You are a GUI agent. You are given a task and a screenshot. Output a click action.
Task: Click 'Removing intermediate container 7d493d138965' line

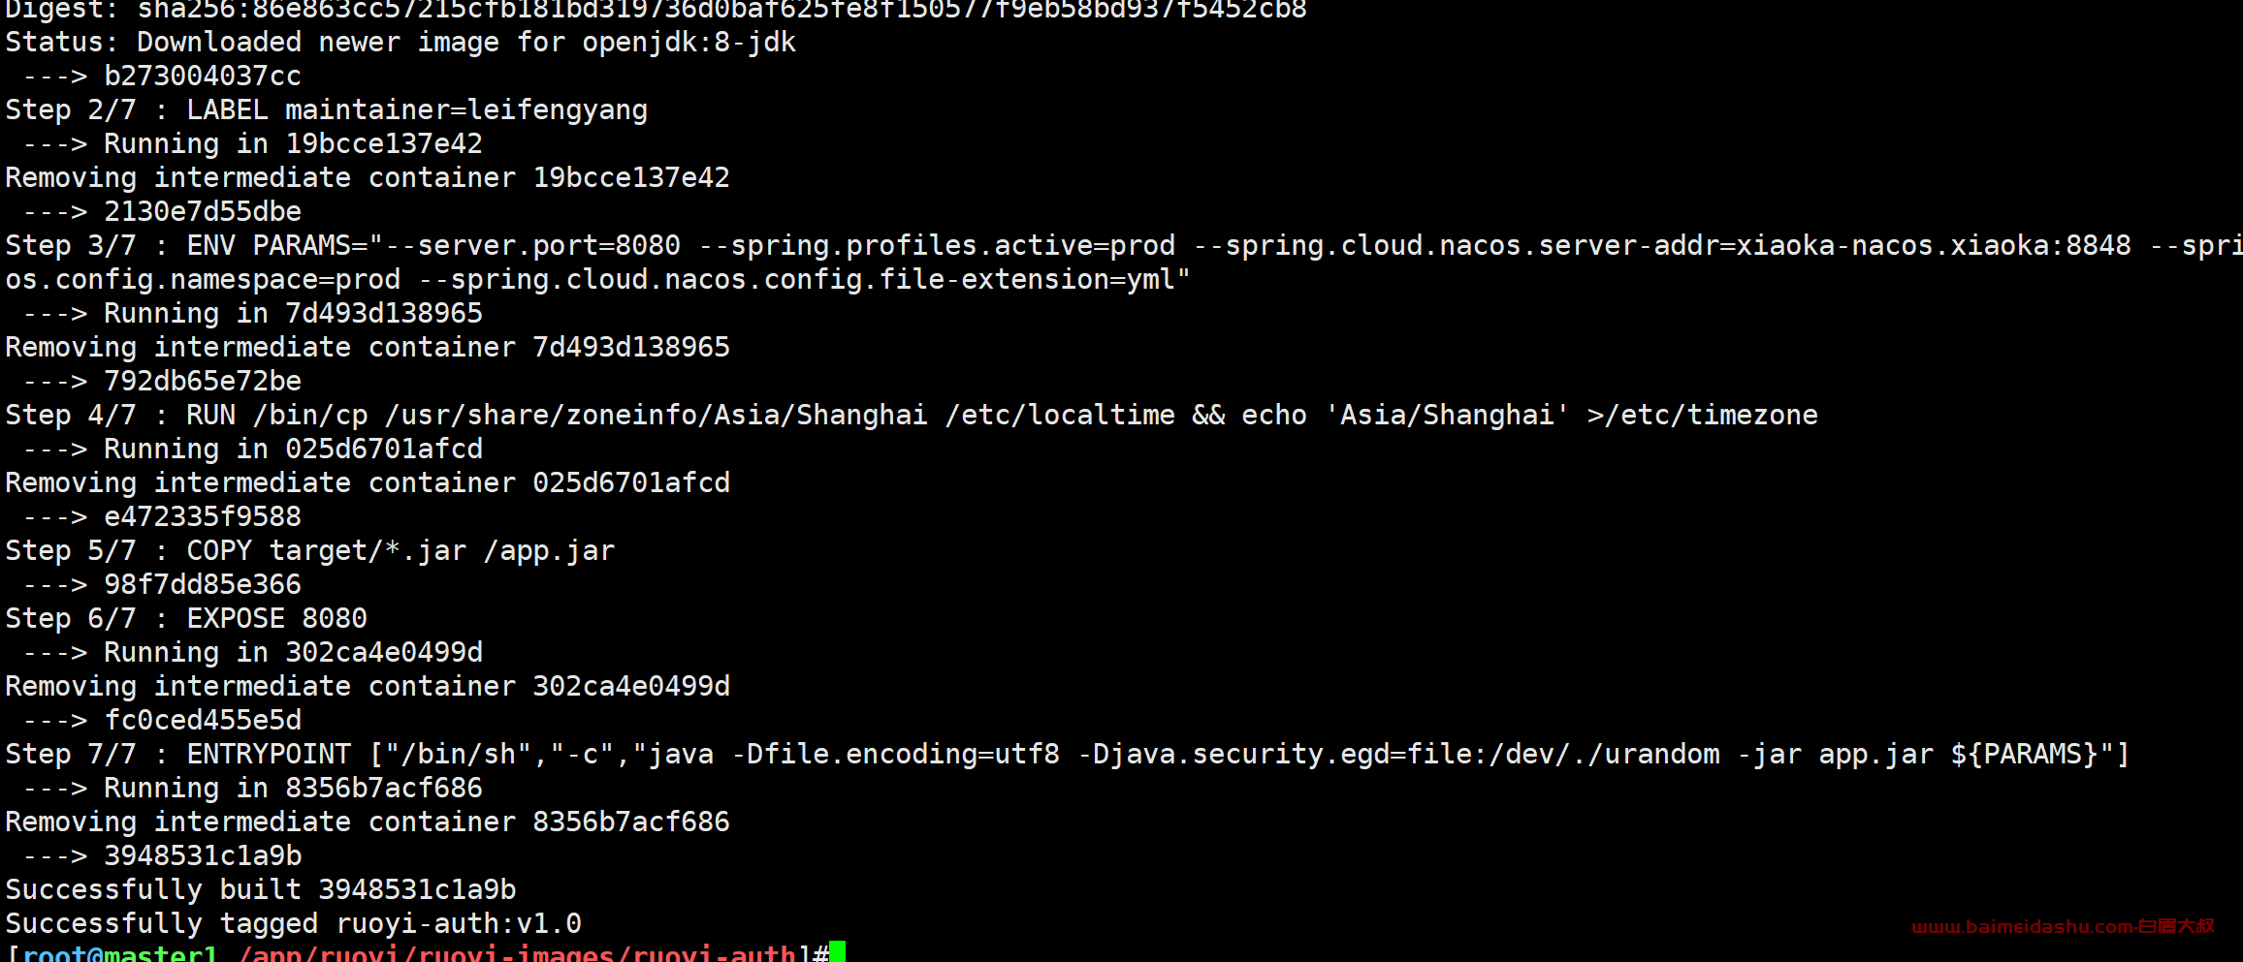(x=368, y=347)
